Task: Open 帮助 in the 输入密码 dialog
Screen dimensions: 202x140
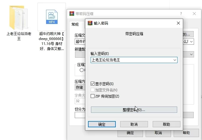Action: click(x=166, y=124)
